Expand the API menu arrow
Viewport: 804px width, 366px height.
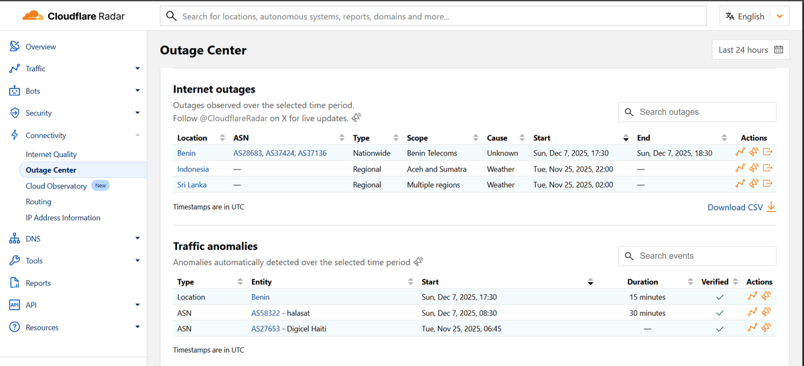coord(137,304)
